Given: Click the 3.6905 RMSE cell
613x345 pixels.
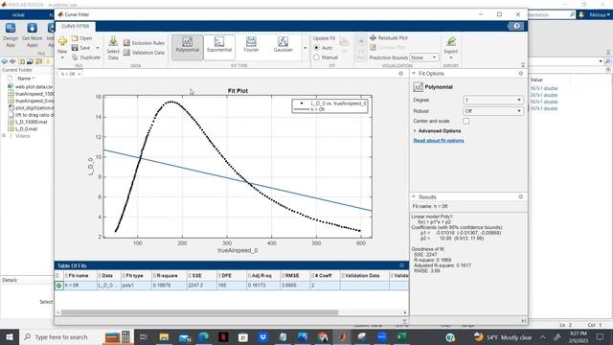Looking at the screenshot, I should pyautogui.click(x=294, y=286).
